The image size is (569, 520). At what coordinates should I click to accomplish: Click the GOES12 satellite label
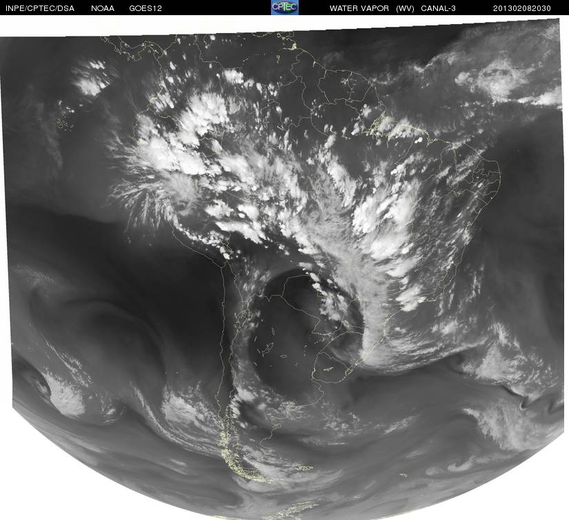click(x=145, y=8)
